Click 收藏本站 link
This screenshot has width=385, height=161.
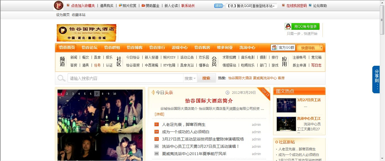coord(79,15)
